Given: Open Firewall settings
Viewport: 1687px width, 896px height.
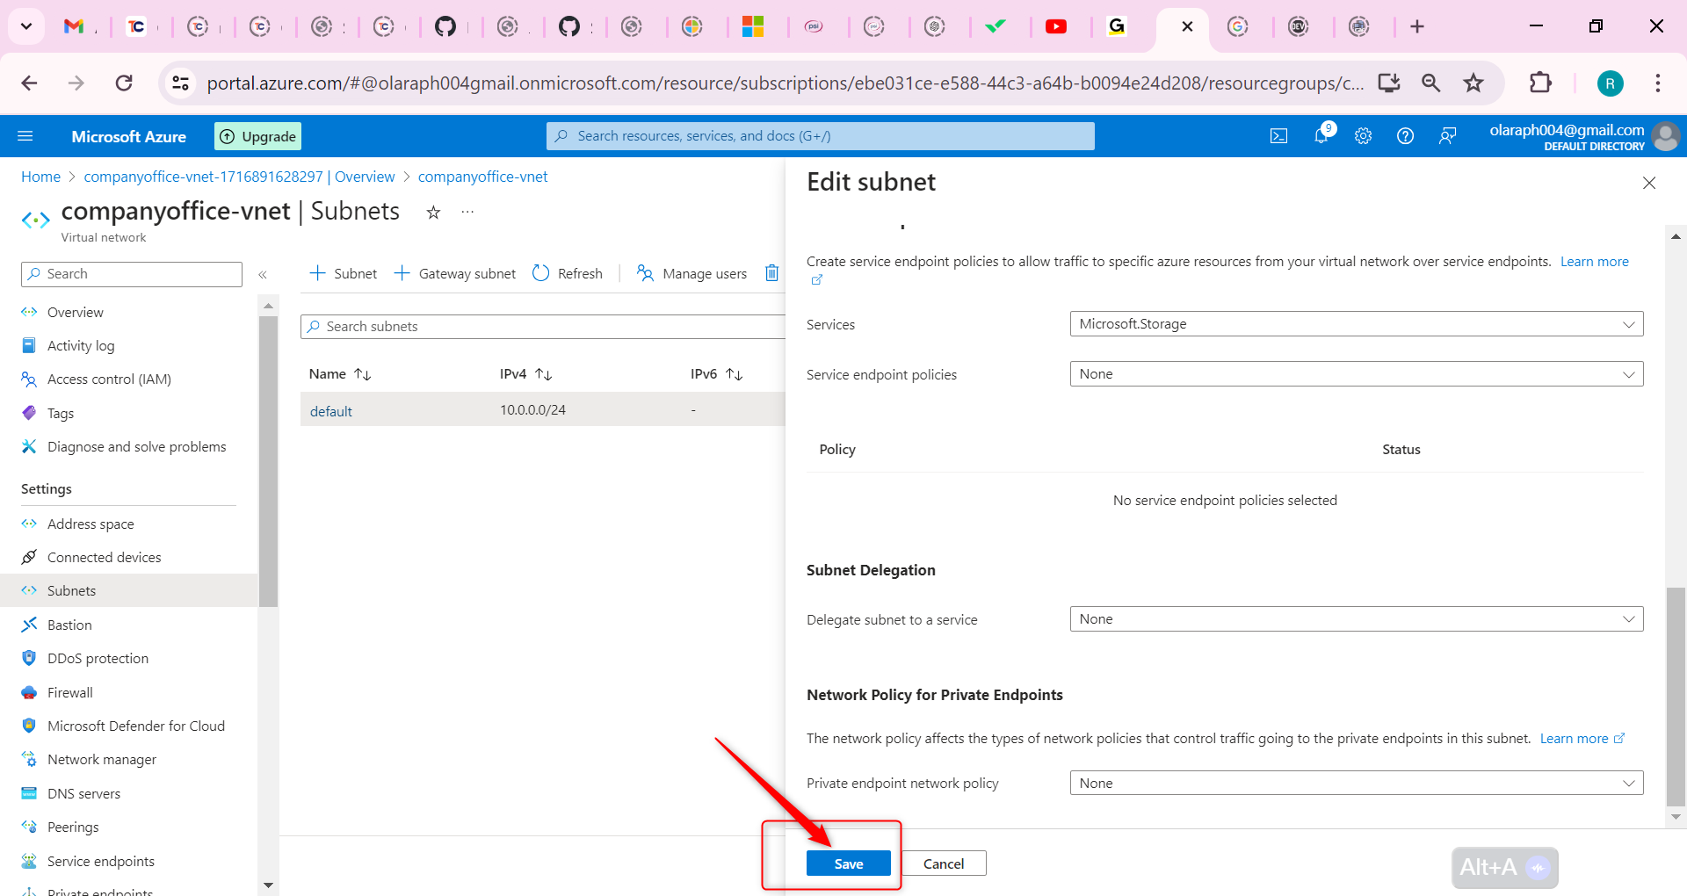Looking at the screenshot, I should (70, 692).
